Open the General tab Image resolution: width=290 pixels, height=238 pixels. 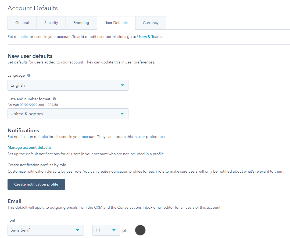(22, 23)
